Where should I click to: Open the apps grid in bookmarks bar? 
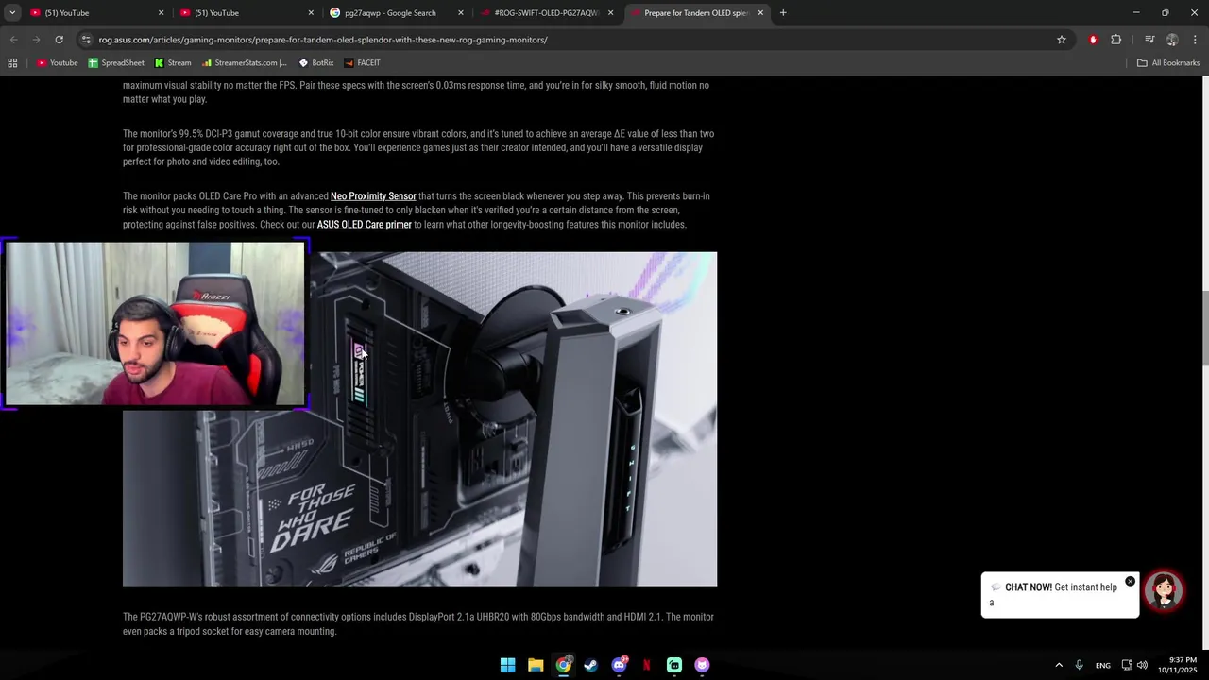pos(12,63)
